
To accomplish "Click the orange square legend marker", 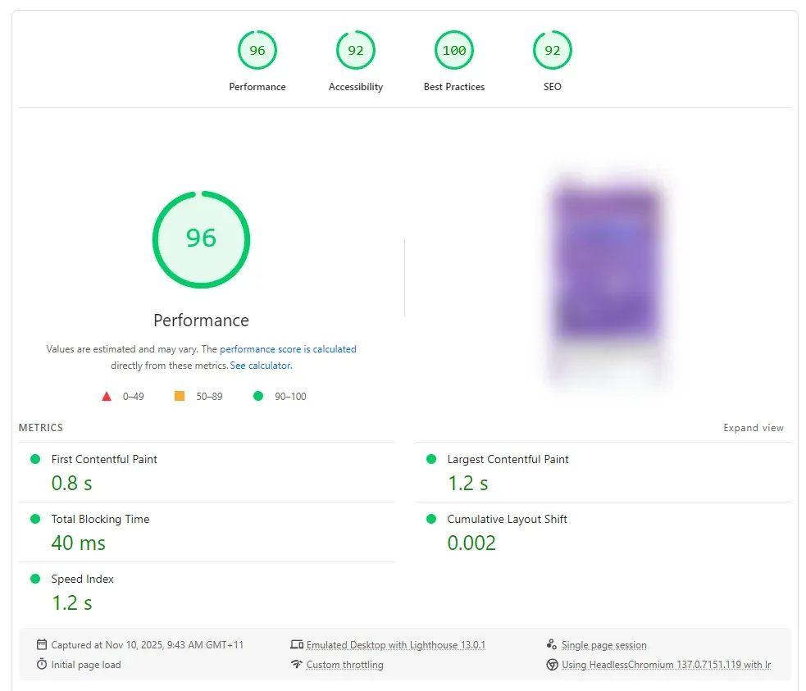I will click(179, 396).
